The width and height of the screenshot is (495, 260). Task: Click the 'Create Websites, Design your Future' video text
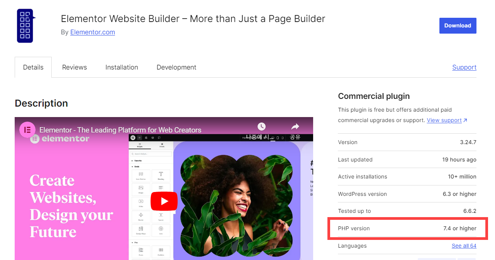click(71, 206)
